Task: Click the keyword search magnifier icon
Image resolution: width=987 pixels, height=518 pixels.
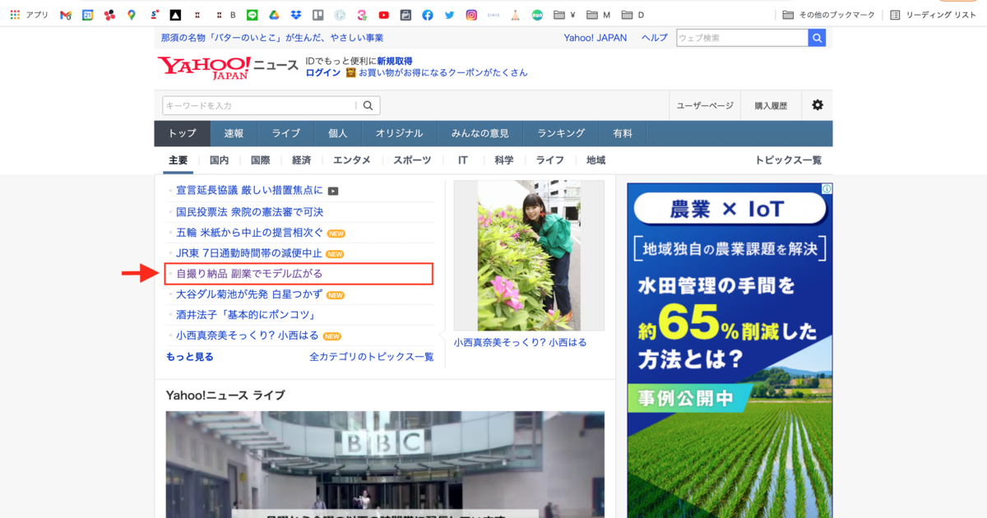Action: click(x=368, y=105)
